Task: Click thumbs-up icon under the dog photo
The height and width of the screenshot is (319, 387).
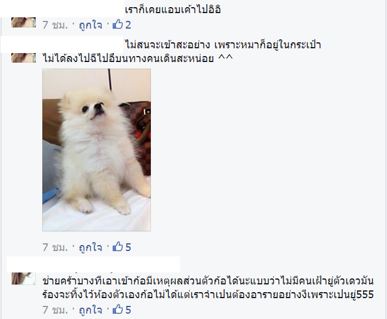Action: pyautogui.click(x=117, y=247)
